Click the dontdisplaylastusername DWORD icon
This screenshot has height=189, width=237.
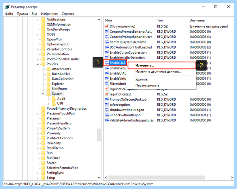pyautogui.click(x=107, y=42)
